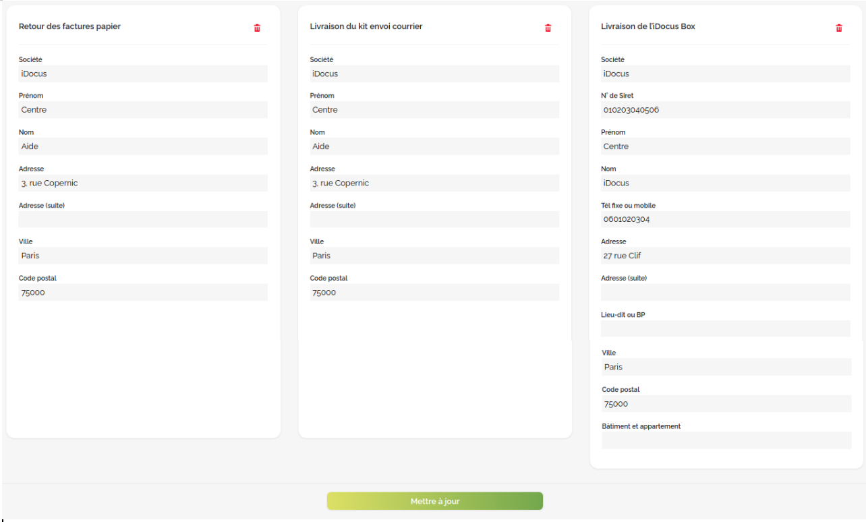Delete the Retour des factures papier address
Screen dimensions: 866x522
pos(257,28)
